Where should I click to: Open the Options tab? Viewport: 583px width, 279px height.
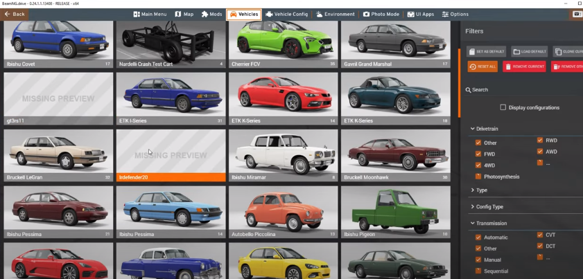pos(455,14)
